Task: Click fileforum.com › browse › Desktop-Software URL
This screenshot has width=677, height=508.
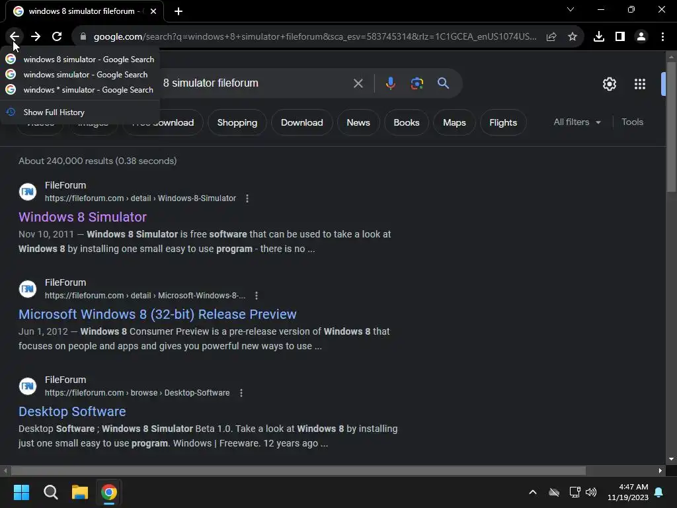Action: 138,393
